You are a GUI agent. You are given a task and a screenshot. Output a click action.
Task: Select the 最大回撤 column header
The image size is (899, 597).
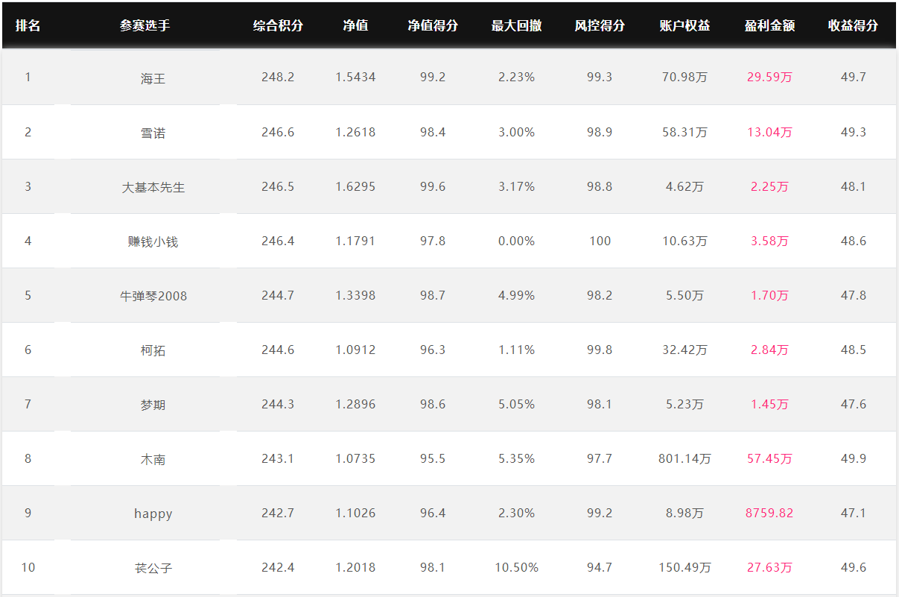(516, 25)
